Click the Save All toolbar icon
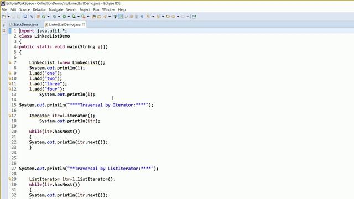354x199 pixels. (19, 17)
